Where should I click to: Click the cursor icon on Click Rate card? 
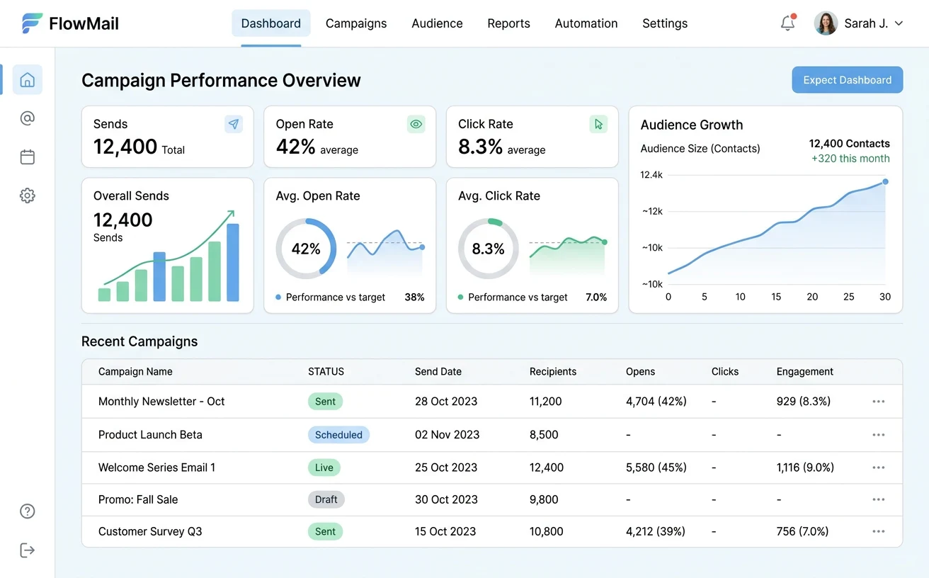[x=598, y=124]
